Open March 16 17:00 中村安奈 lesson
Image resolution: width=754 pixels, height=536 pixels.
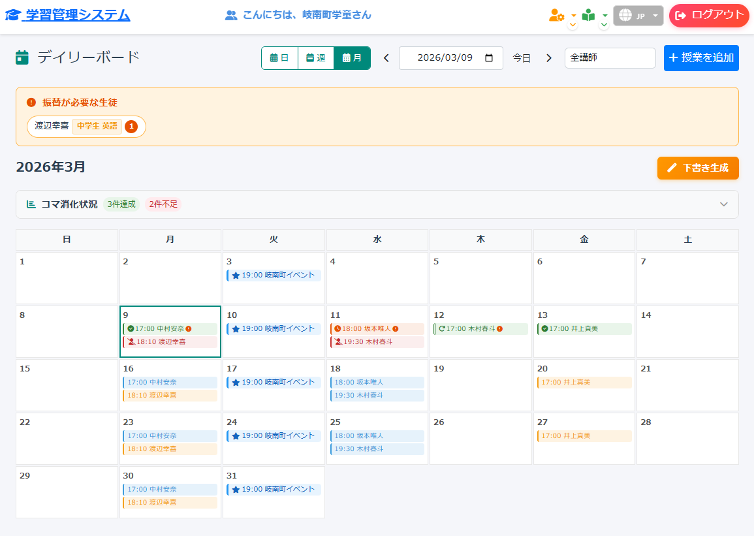[x=170, y=382]
